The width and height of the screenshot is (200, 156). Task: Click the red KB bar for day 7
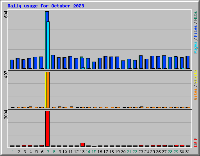47,129
